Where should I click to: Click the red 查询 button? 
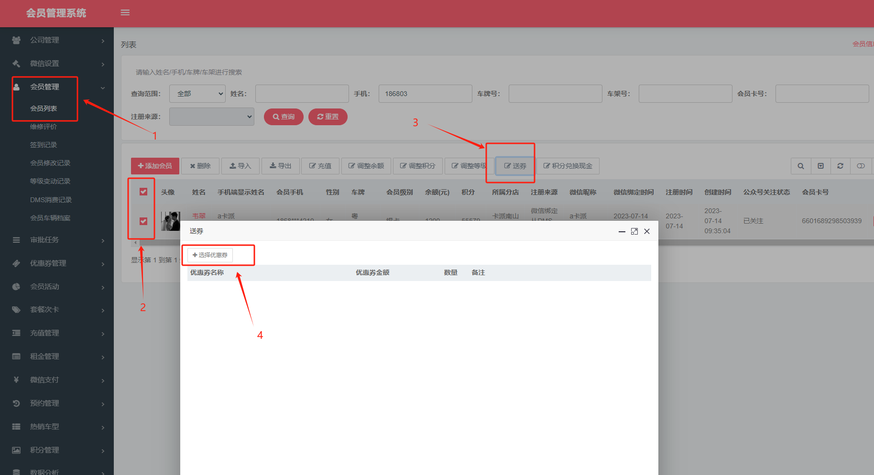(284, 117)
